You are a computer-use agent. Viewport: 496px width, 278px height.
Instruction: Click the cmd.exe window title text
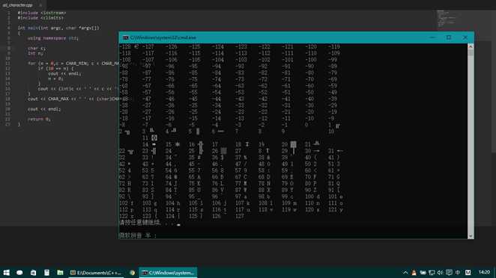(163, 37)
